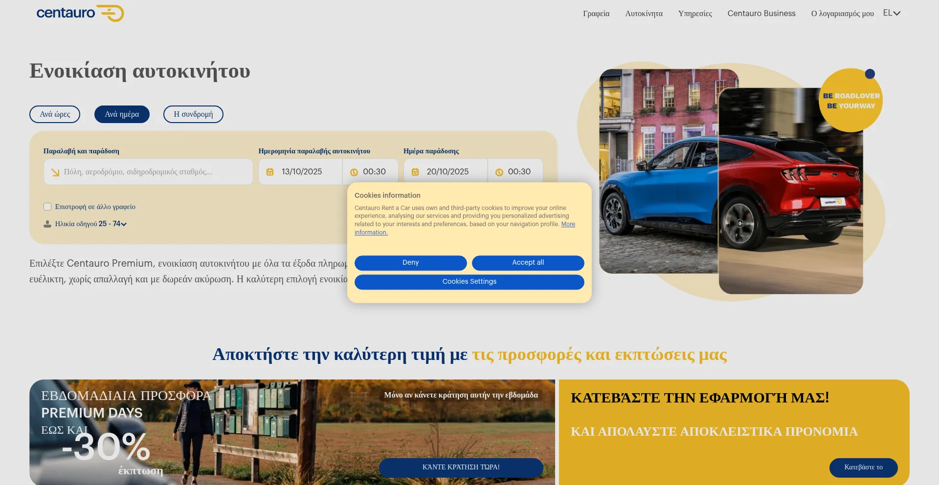Go to Centauro Business
This screenshot has width=939, height=485.
click(761, 14)
